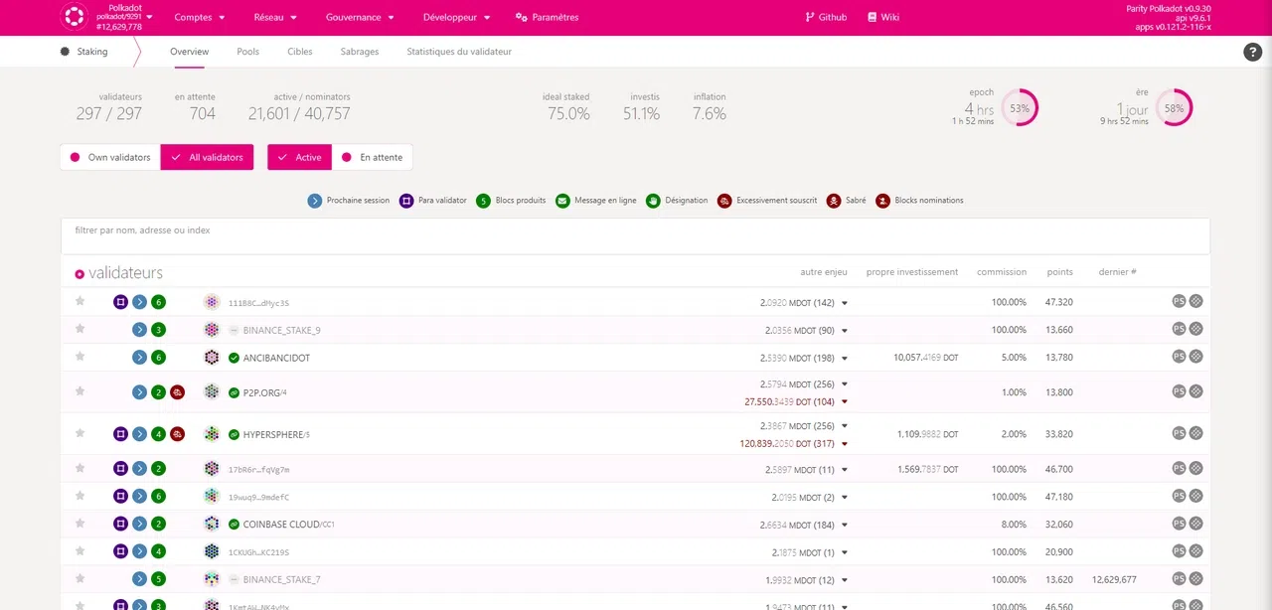Open Statistiques du validateur tab
The width and height of the screenshot is (1272, 610).
(459, 52)
